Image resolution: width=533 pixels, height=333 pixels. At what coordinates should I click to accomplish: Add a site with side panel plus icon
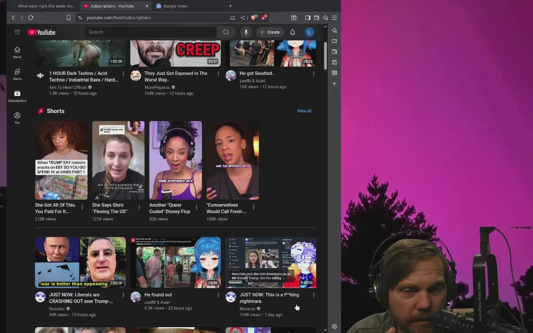(335, 84)
